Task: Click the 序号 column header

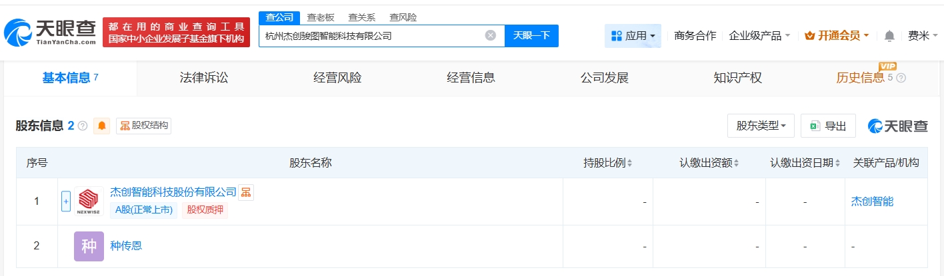Action: click(x=37, y=163)
